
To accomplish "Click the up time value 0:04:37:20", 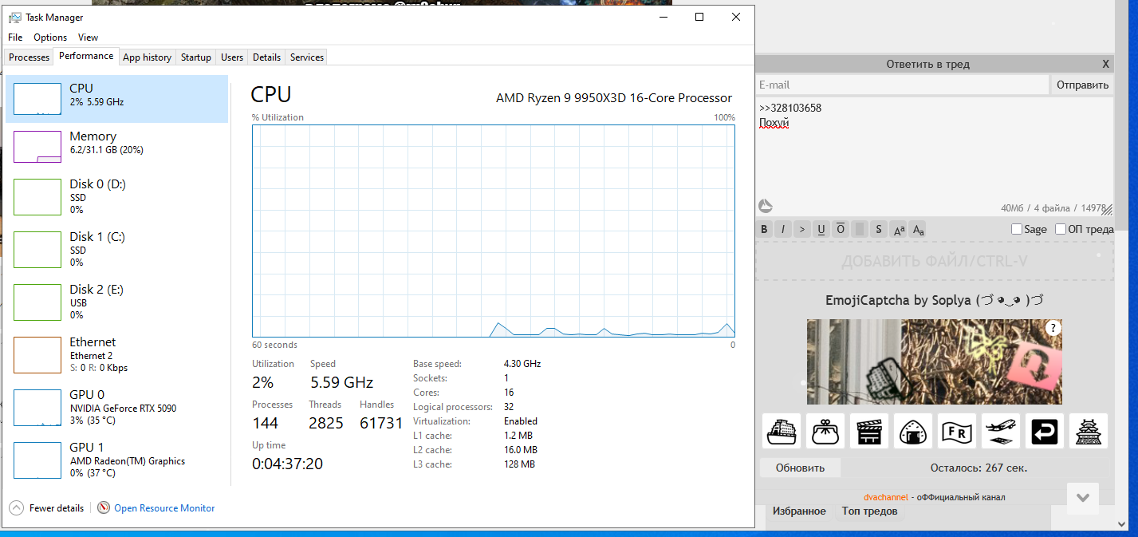I will [x=287, y=464].
